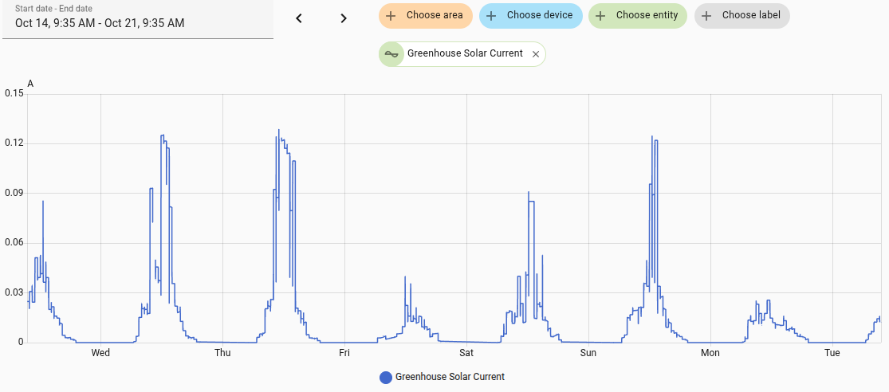This screenshot has width=889, height=392.
Task: Go to next date range arrow
Action: [344, 18]
